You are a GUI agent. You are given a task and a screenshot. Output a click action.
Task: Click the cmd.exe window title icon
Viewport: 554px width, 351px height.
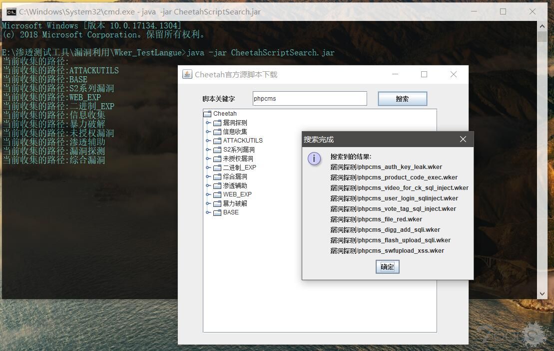[11, 12]
